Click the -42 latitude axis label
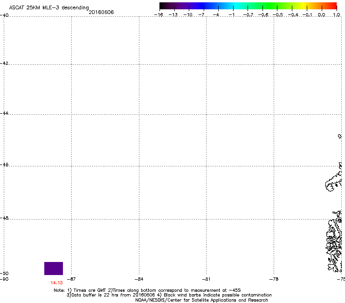345x303 pixels. (4, 63)
